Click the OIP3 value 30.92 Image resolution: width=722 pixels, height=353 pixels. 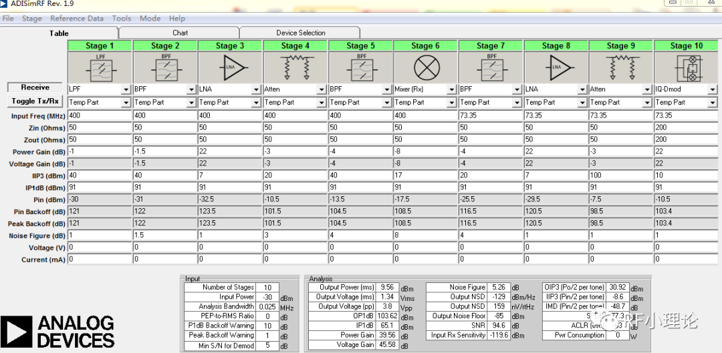pos(618,288)
